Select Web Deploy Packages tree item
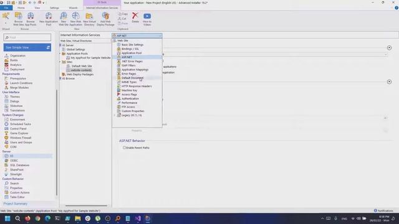 [80, 75]
